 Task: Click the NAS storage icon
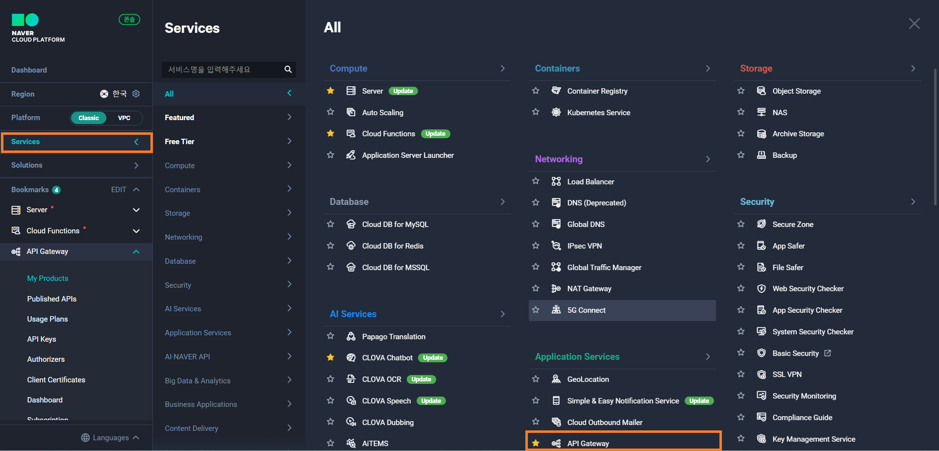762,112
